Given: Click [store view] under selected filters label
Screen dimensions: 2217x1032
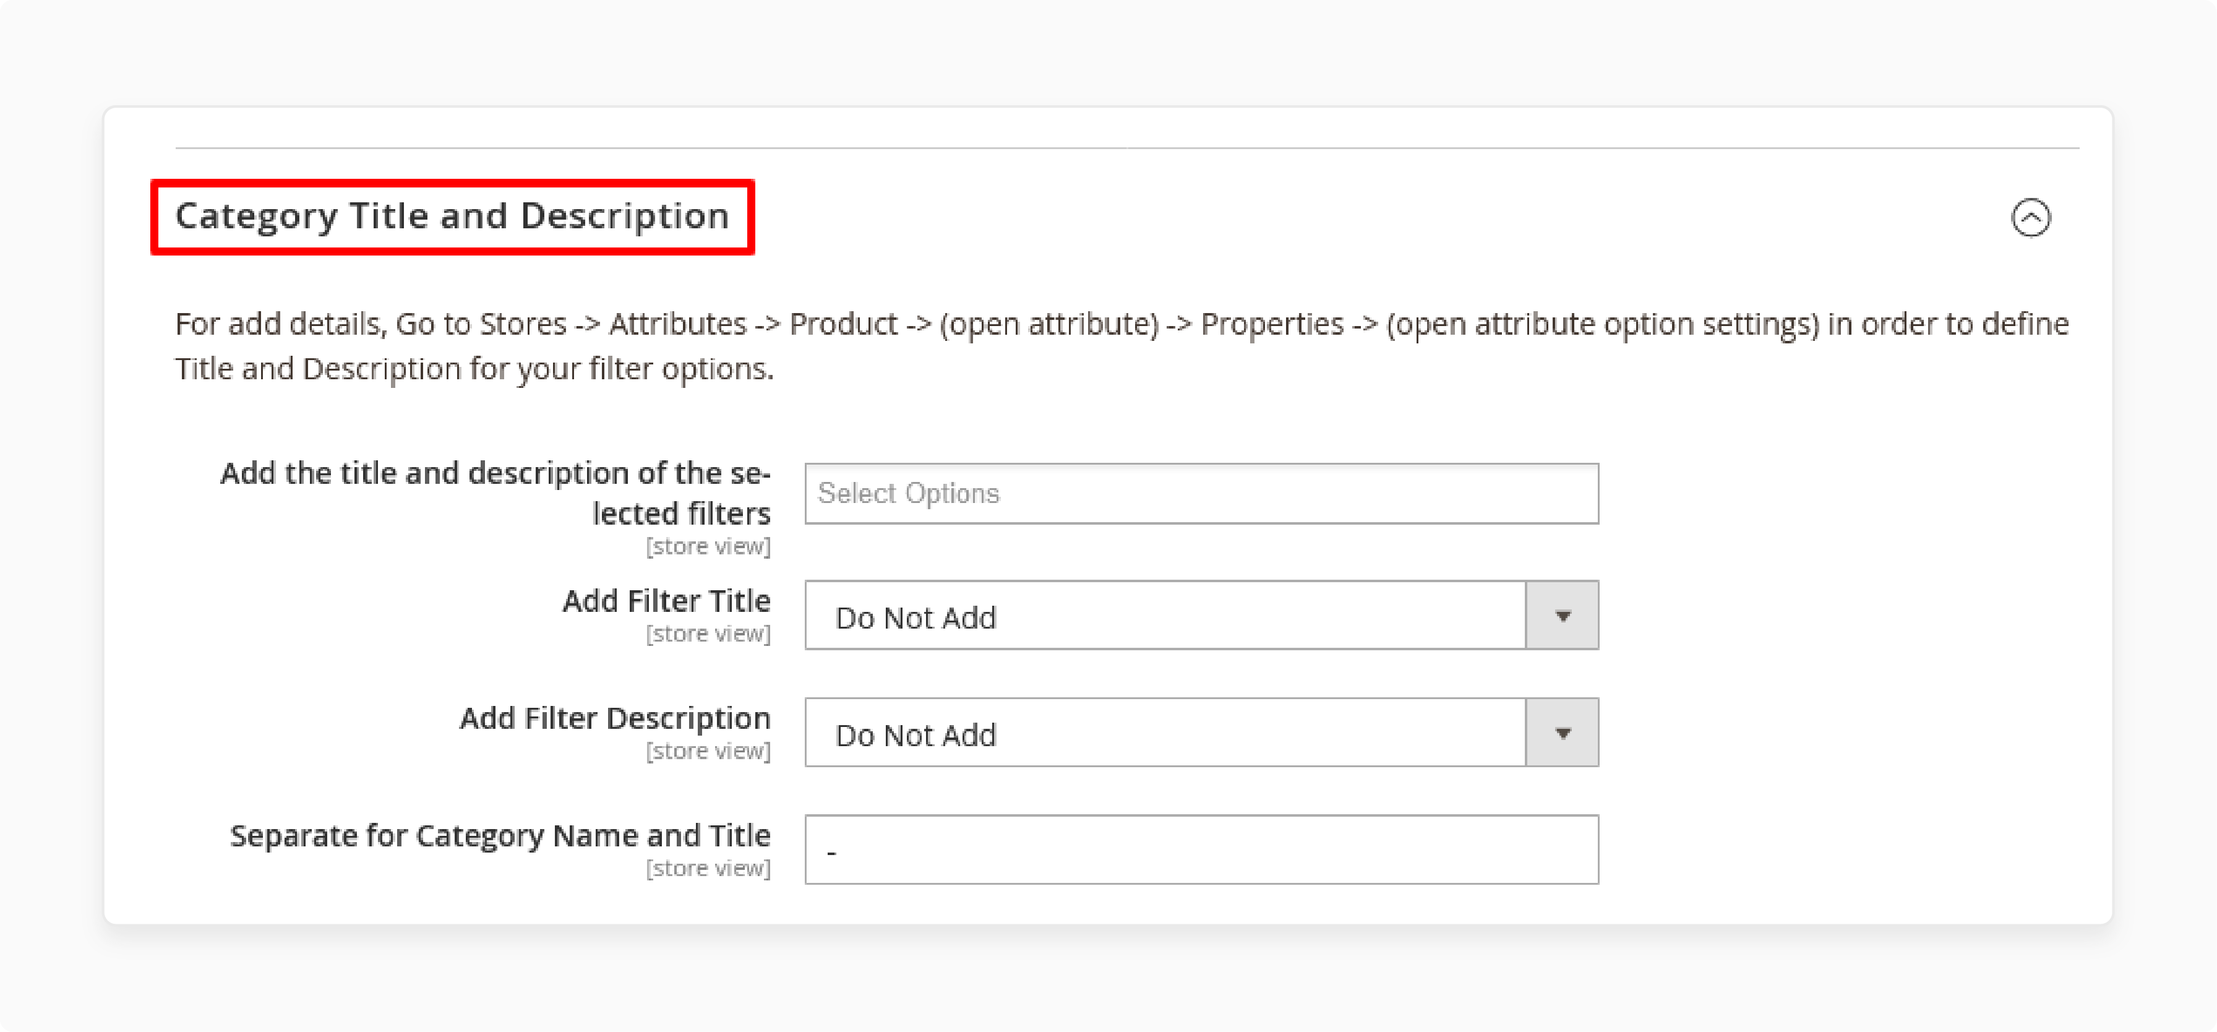Looking at the screenshot, I should pos(708,546).
